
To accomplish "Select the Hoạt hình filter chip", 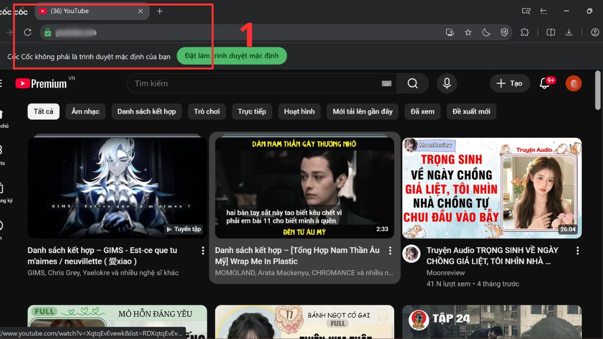I will coord(299,111).
